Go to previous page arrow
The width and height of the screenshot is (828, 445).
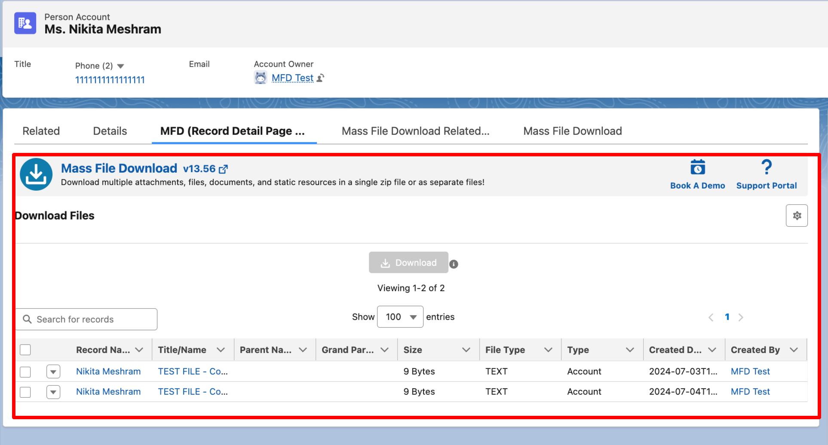tap(711, 317)
